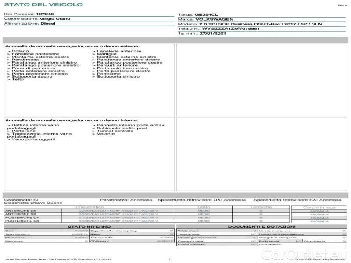Select the 'Antenna radio' row label

102,238
